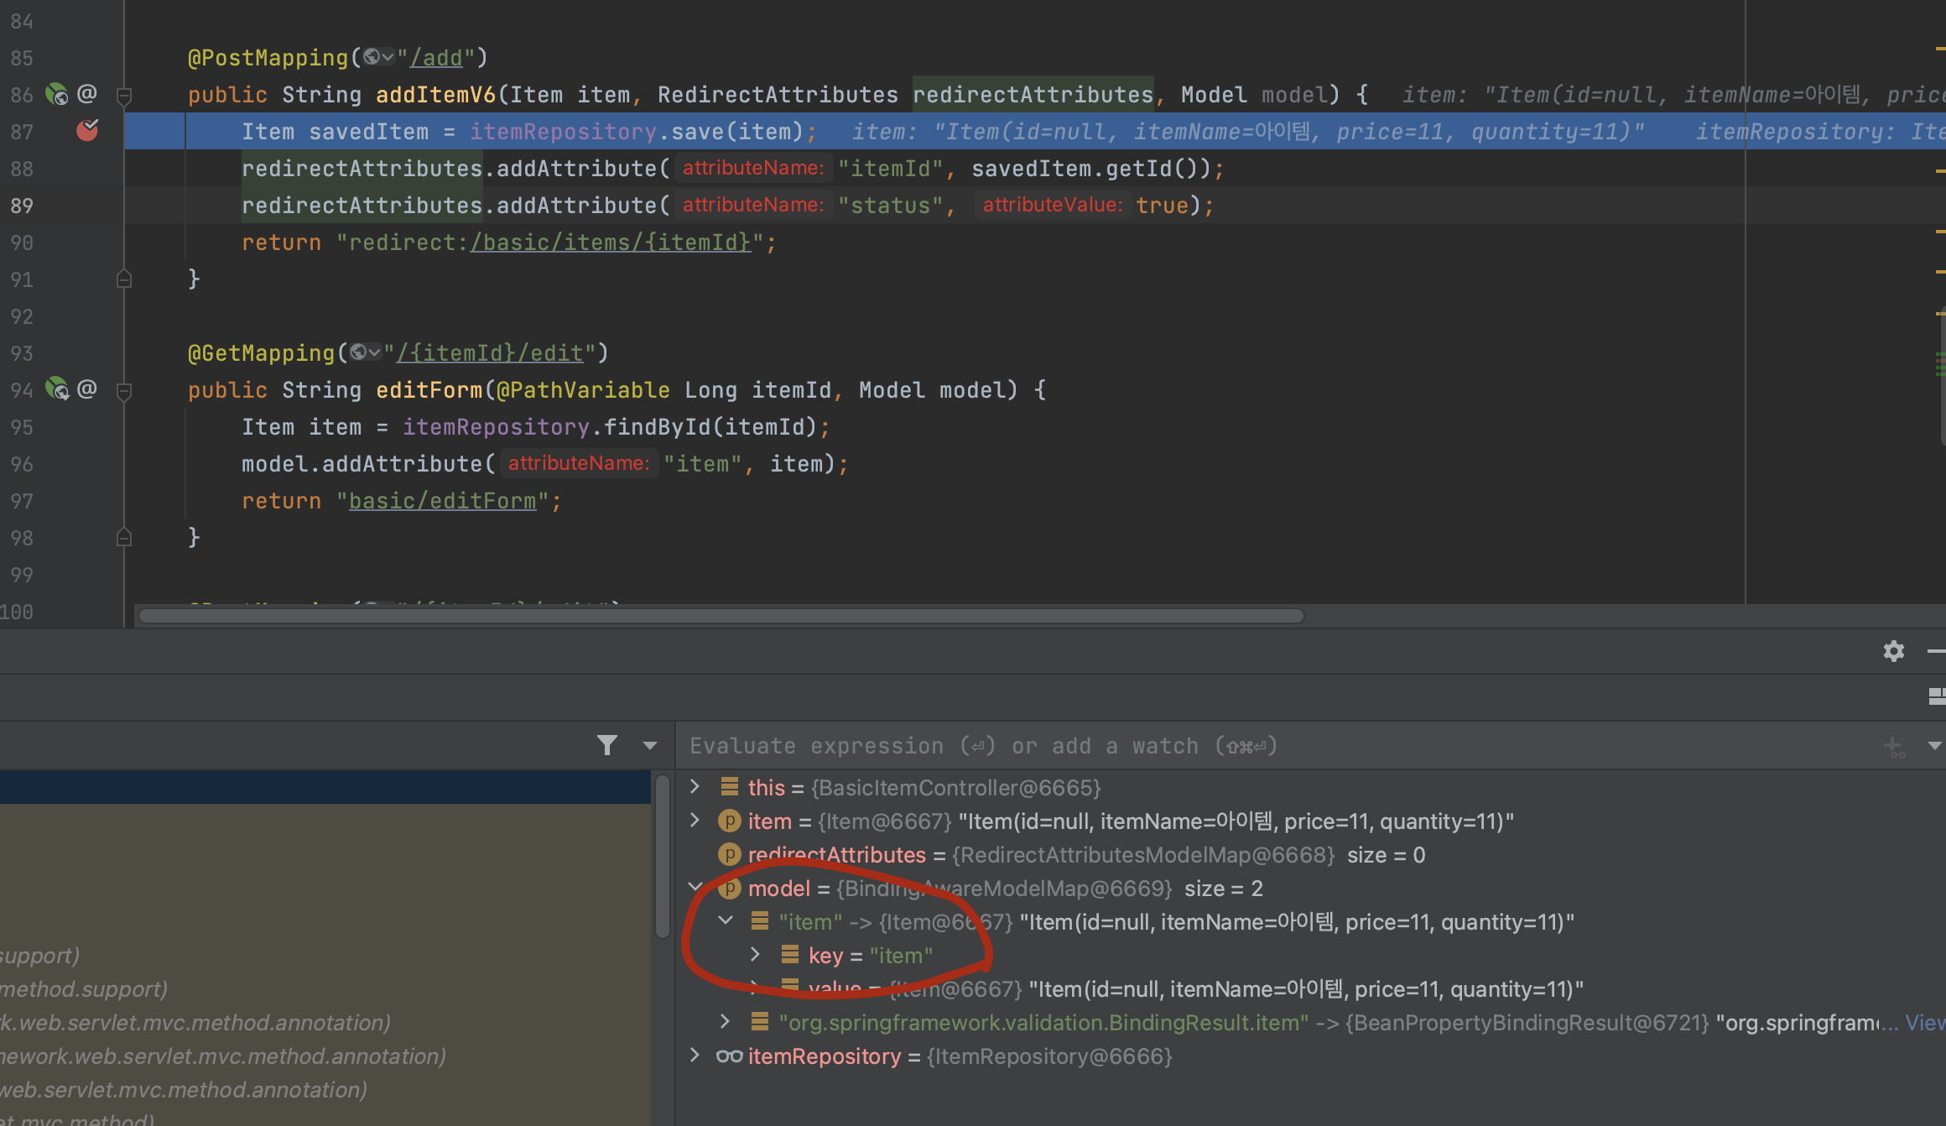Open the URL globe dropdown on the /add mapping
Image resolution: width=1946 pixels, height=1126 pixels.
378,57
